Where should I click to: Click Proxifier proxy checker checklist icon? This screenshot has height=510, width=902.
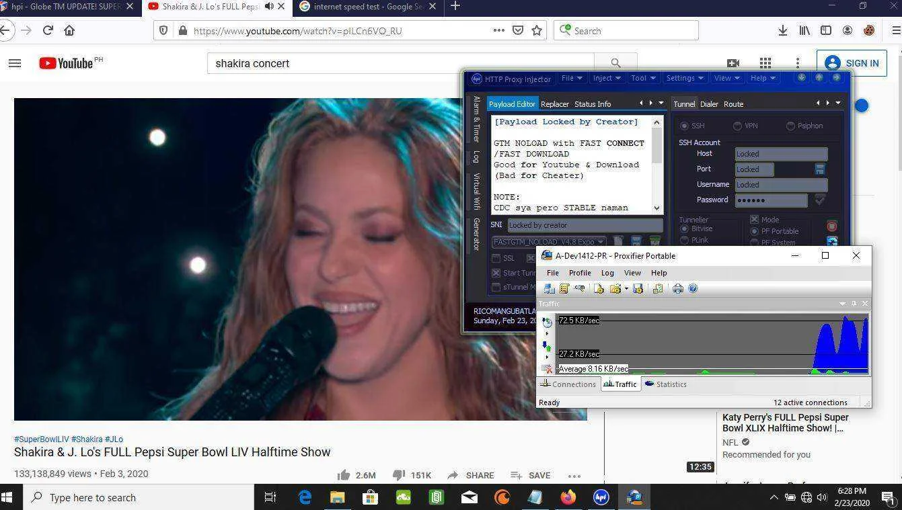coord(658,288)
